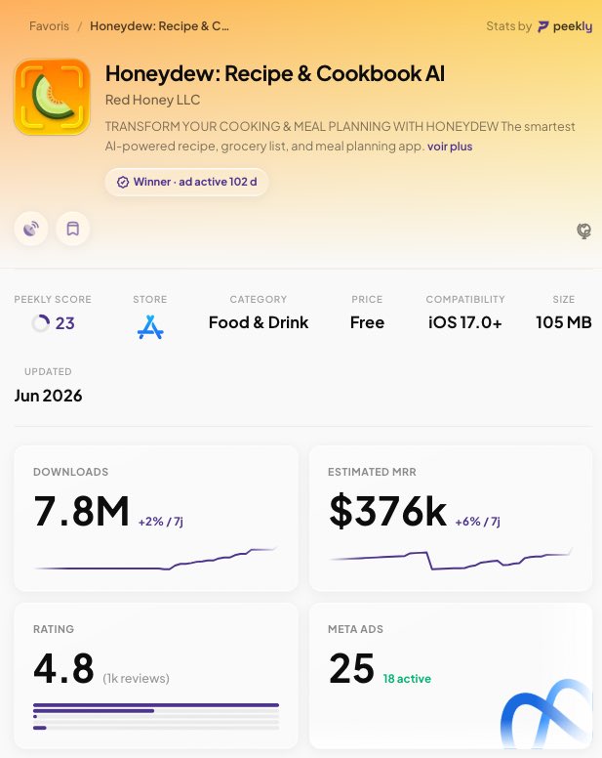Click the 18 active ads label
The image size is (602, 758).
407,679
